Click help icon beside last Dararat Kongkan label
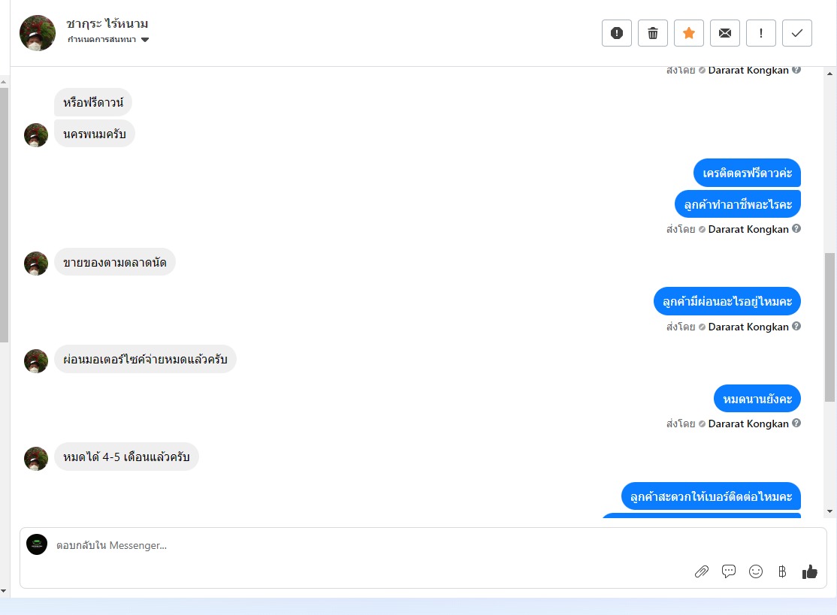 point(796,423)
